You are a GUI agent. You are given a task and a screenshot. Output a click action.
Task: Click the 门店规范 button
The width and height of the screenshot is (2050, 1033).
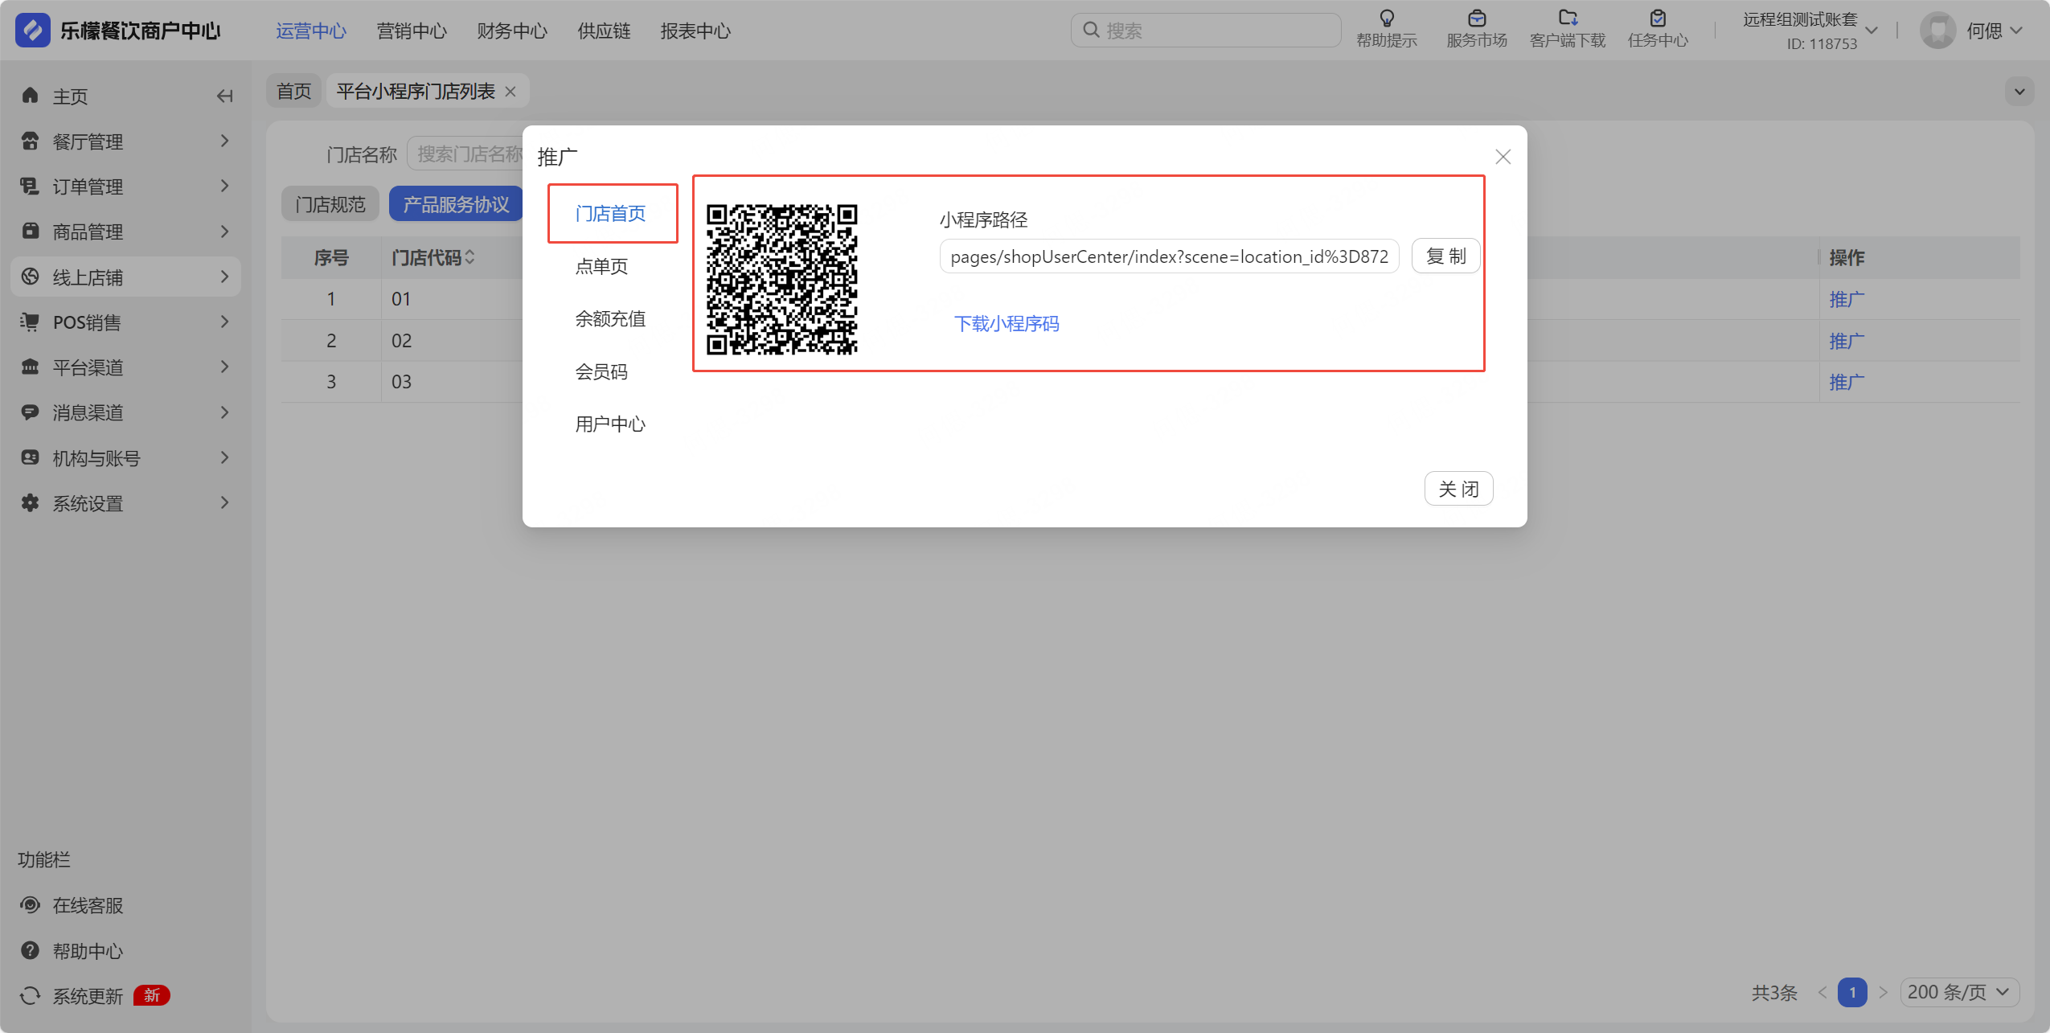point(330,204)
